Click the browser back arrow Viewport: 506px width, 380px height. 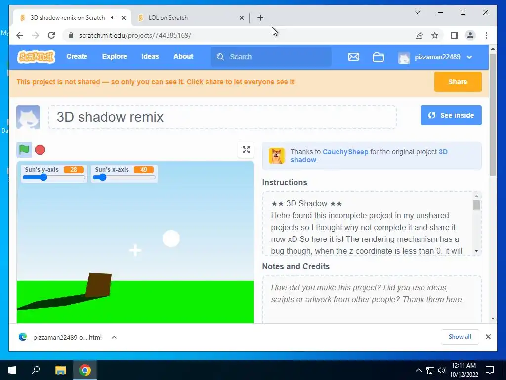pos(20,35)
